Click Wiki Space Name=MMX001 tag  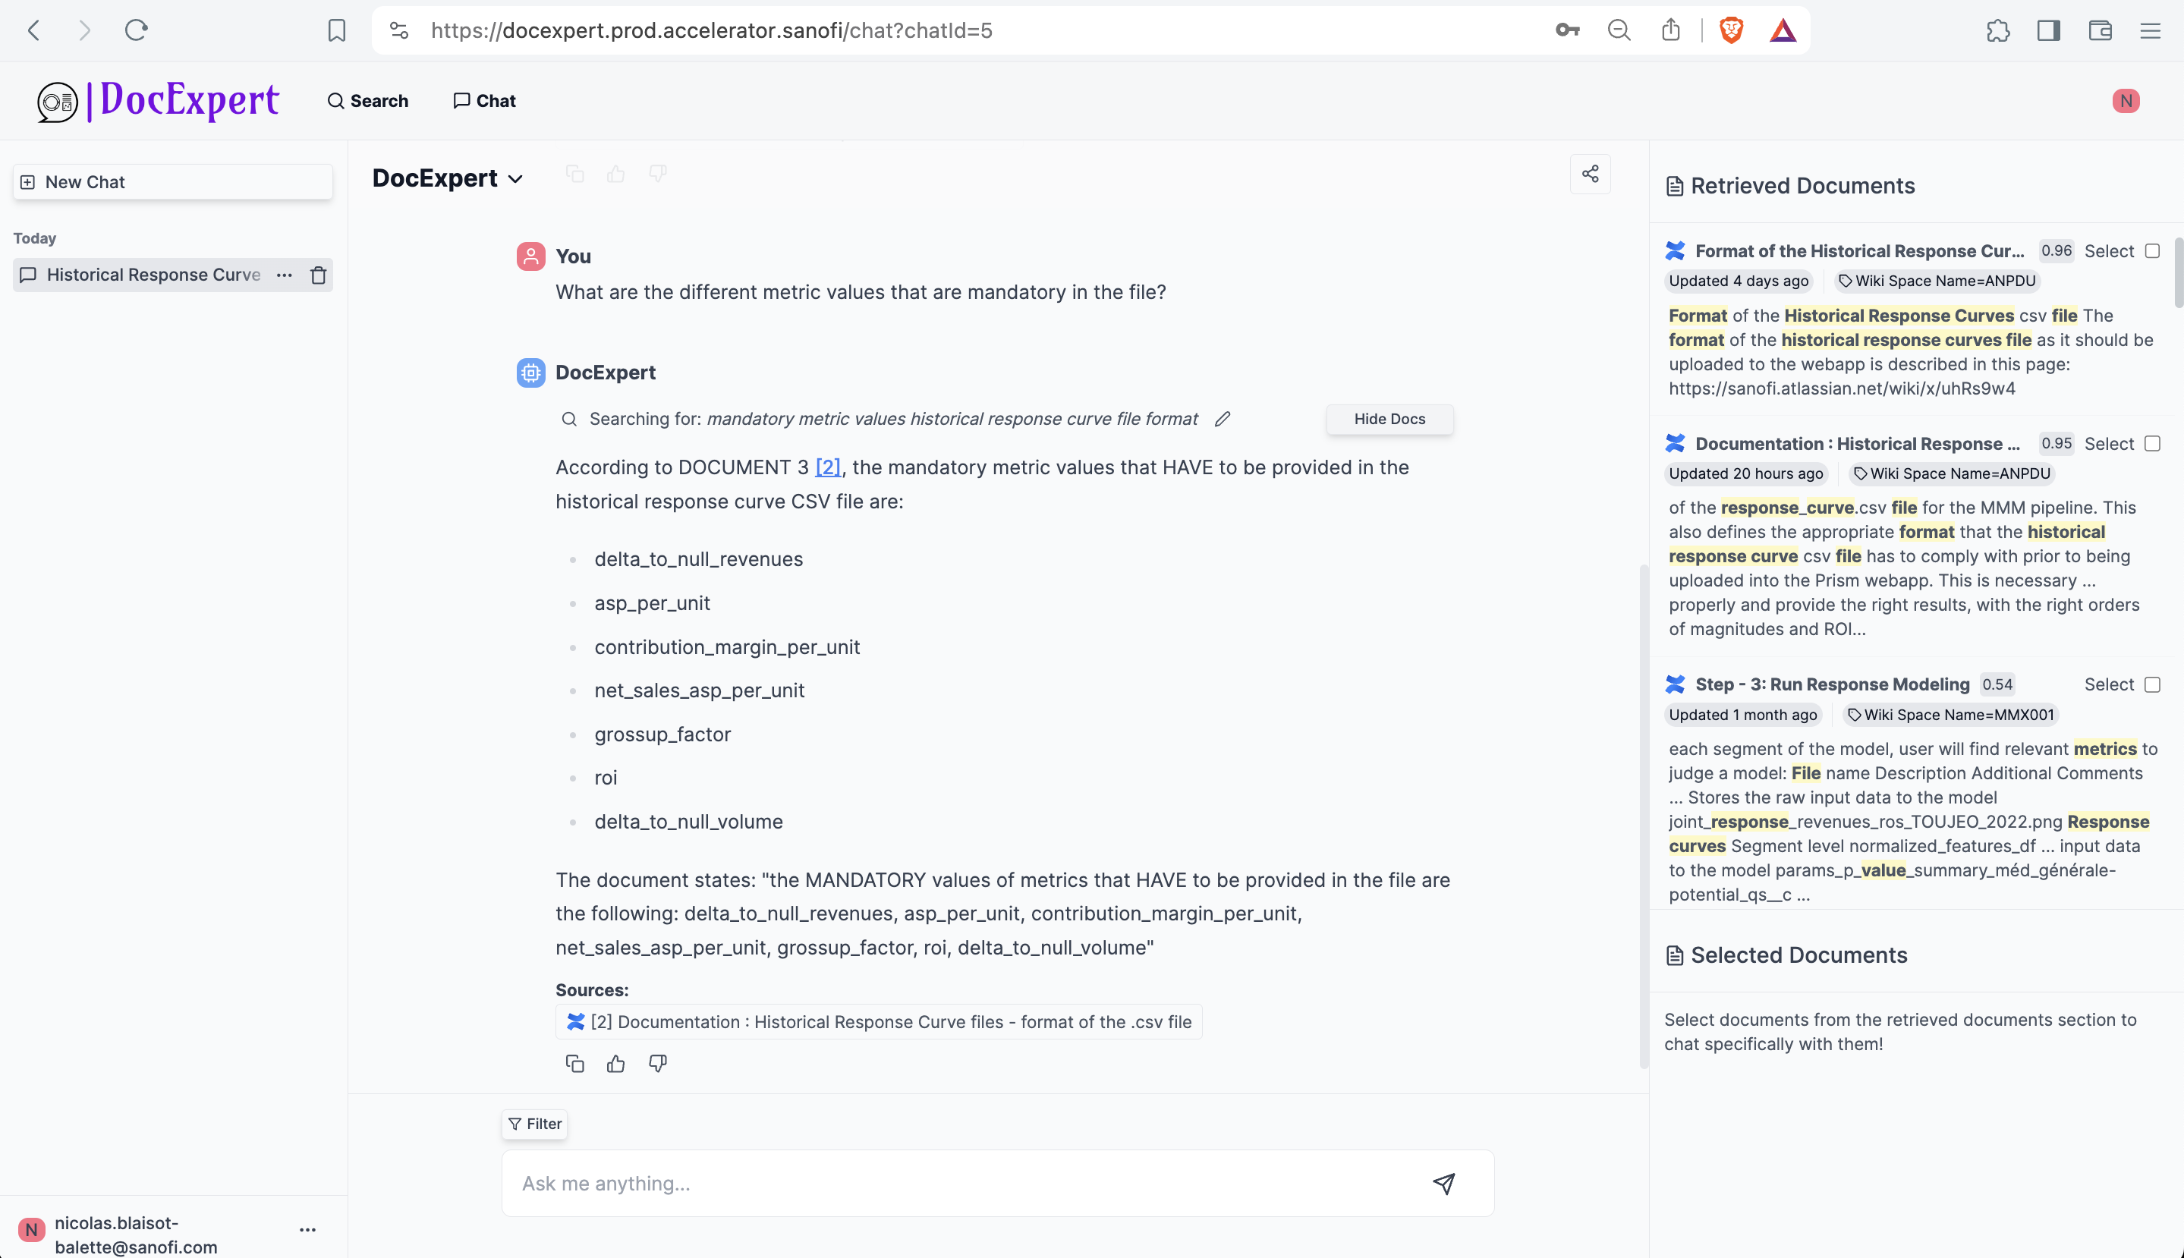point(1950,715)
